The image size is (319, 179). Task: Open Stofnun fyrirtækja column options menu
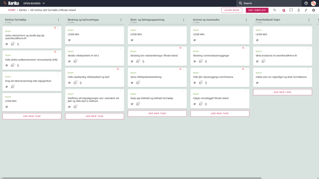coord(58,20)
